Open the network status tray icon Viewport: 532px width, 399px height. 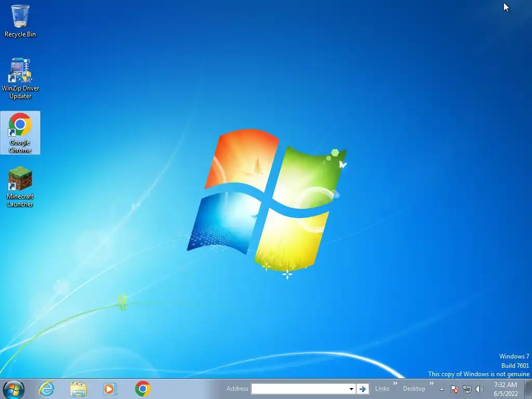tap(467, 389)
